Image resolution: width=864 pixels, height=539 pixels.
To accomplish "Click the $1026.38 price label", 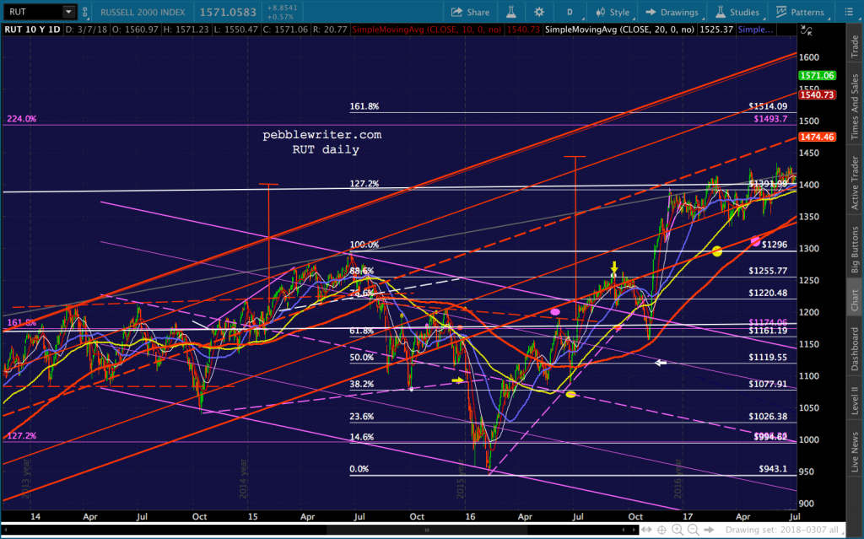I will (x=768, y=416).
